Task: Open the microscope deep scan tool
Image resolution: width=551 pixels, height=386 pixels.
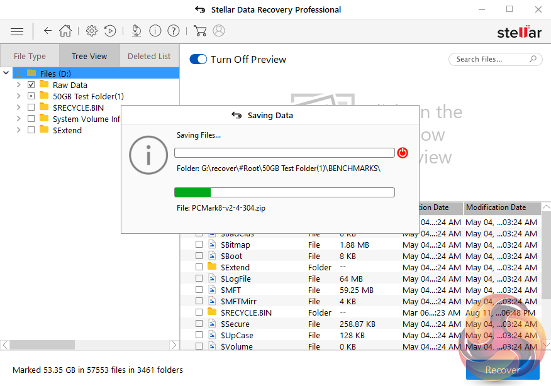Action: [136, 31]
